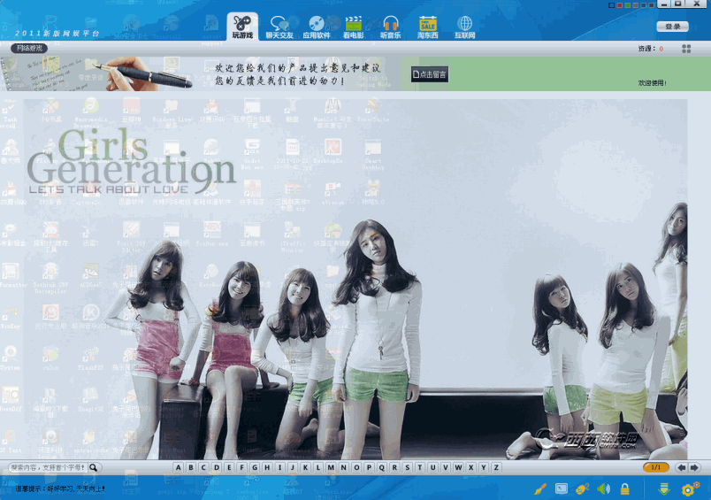Switch to the 聊天交友 chat tab
Image resolution: width=711 pixels, height=500 pixels.
pos(279,27)
